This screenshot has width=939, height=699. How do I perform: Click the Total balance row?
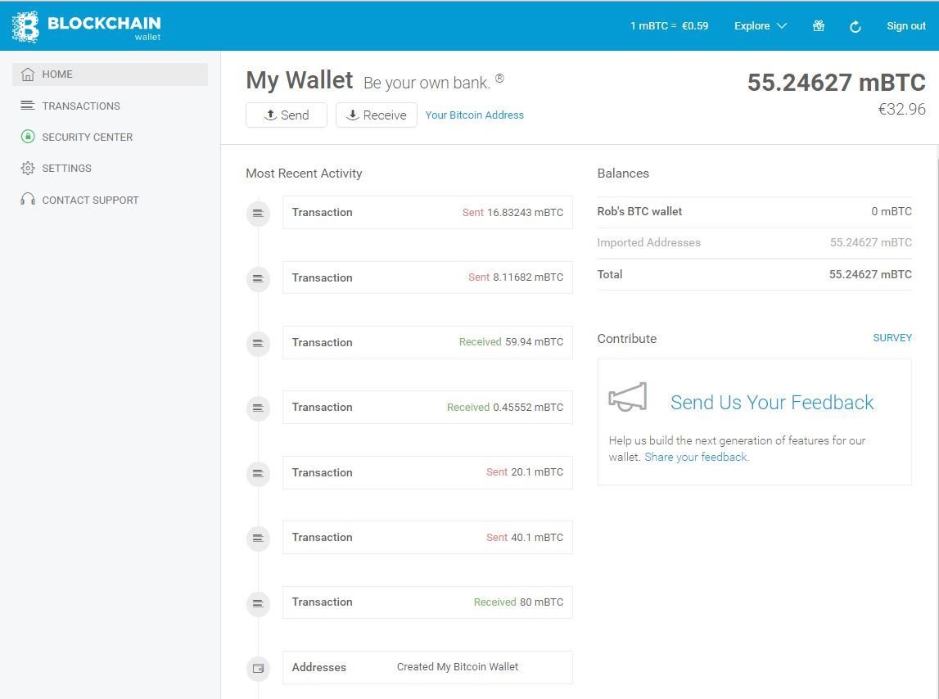click(x=755, y=274)
